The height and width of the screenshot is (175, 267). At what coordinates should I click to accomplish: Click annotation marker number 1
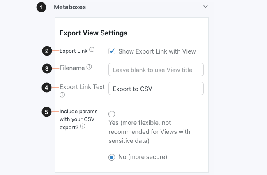tap(41, 7)
